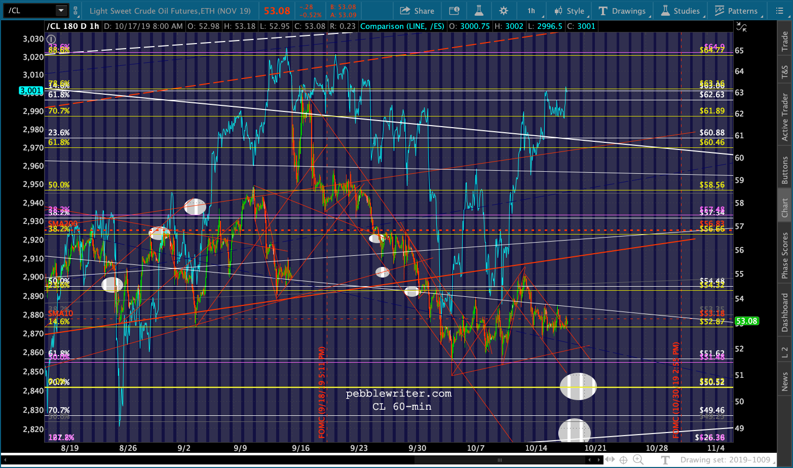
Task: Open the L 2 side tab
Action: pyautogui.click(x=785, y=353)
